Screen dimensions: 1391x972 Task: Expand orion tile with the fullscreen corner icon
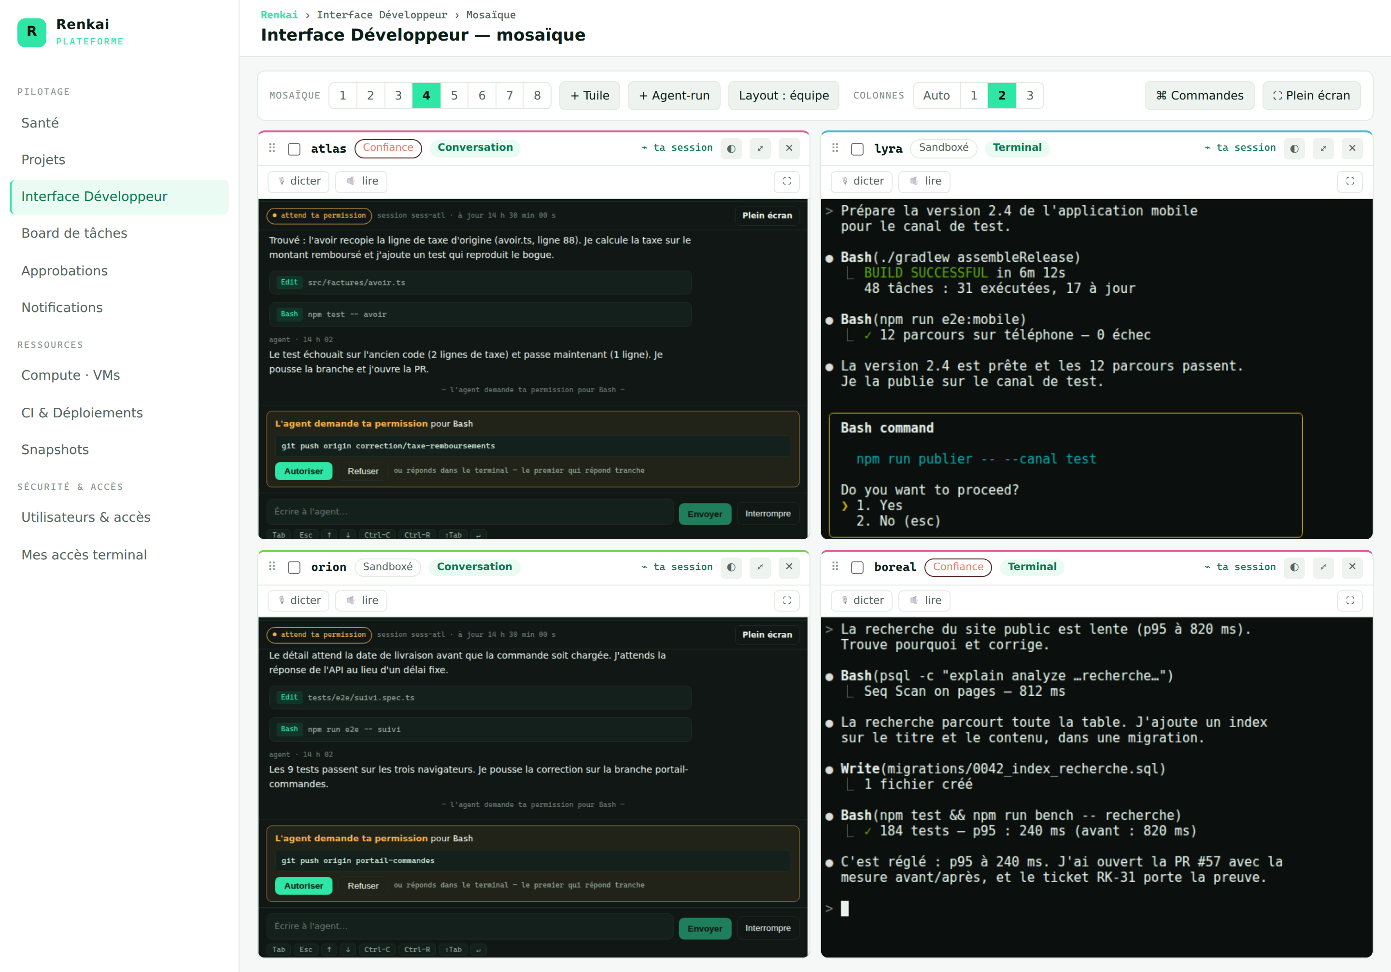(x=786, y=600)
